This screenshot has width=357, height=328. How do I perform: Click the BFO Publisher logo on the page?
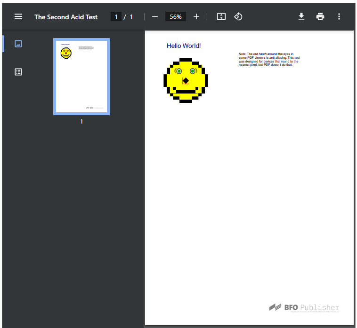pos(304,308)
